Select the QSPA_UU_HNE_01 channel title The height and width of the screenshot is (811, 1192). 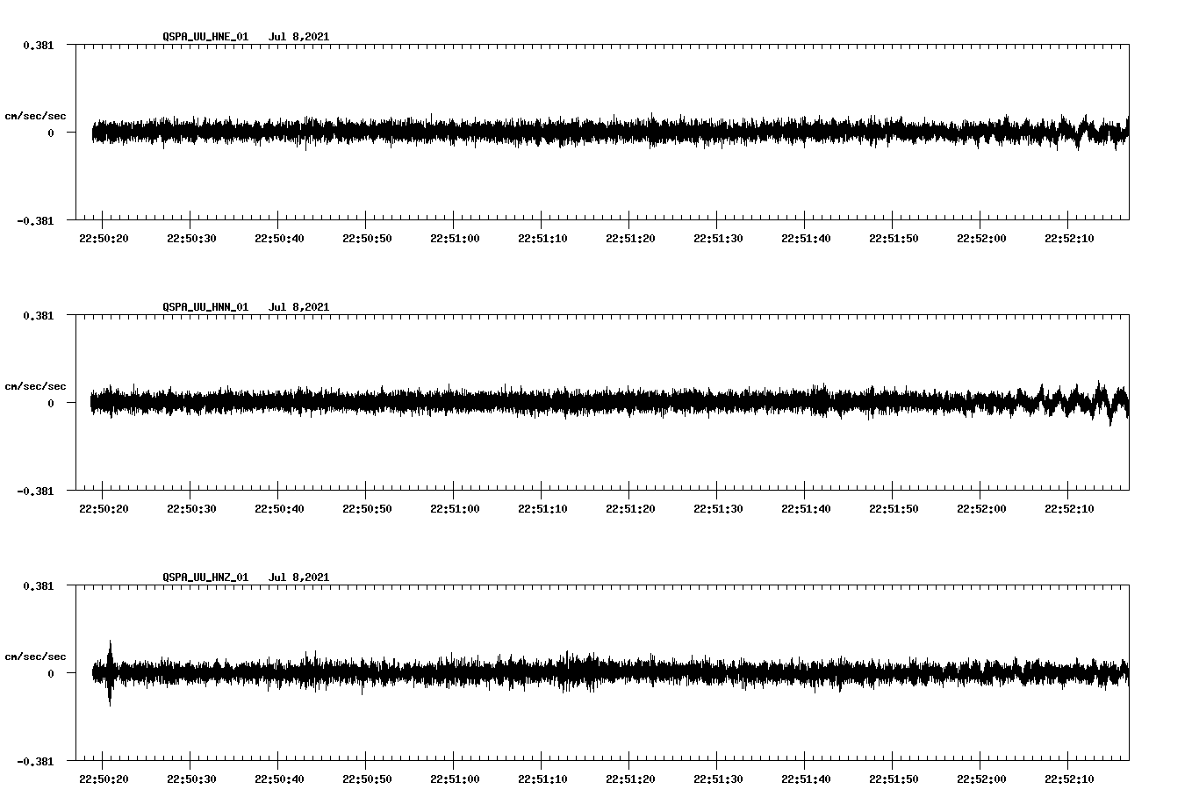click(205, 37)
